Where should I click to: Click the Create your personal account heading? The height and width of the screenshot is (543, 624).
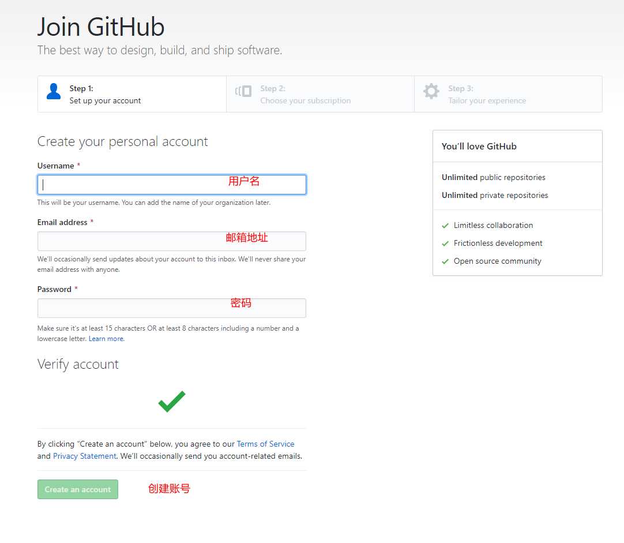123,142
